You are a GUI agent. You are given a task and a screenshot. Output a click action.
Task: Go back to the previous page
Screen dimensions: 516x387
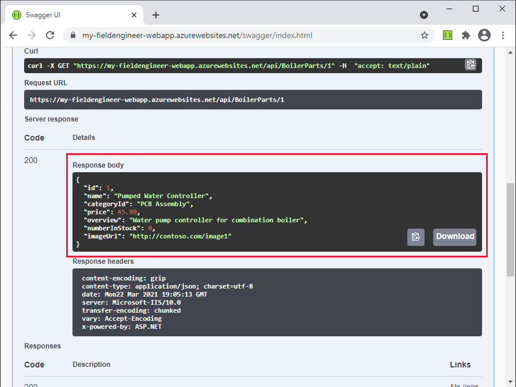pos(13,35)
